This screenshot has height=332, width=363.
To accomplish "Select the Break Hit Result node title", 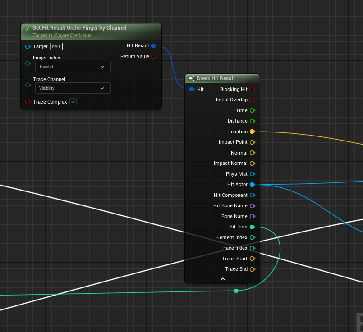I will click(216, 78).
